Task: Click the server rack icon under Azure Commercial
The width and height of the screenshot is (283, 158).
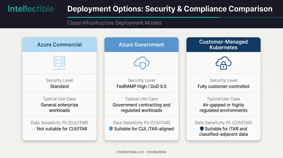Action: (59, 63)
